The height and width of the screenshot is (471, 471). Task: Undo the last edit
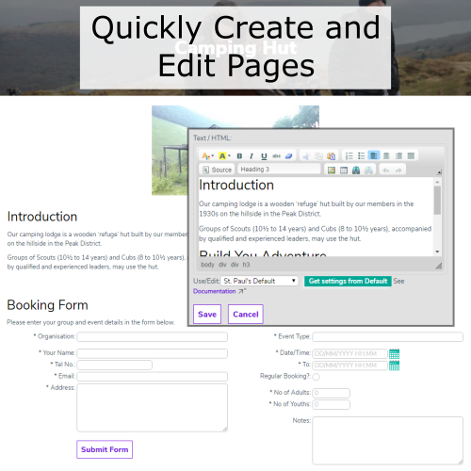(386, 171)
